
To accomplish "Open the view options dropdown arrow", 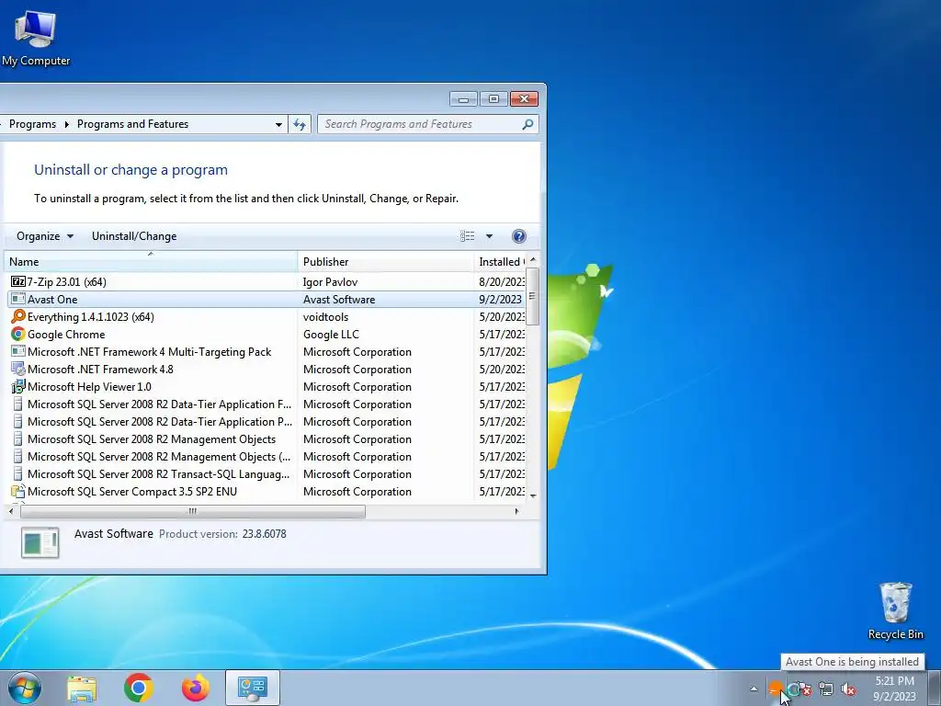I will click(x=489, y=236).
